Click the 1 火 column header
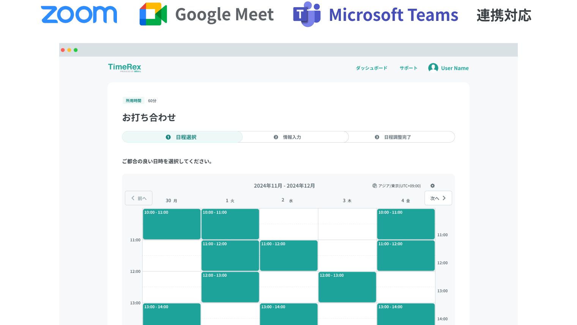 [x=230, y=200]
